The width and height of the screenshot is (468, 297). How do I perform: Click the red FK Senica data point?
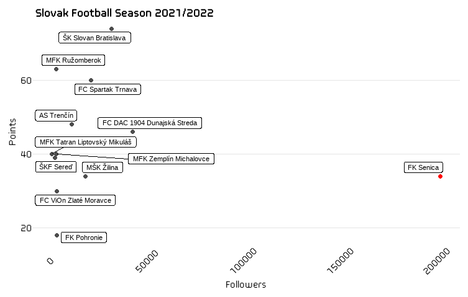[x=440, y=176]
